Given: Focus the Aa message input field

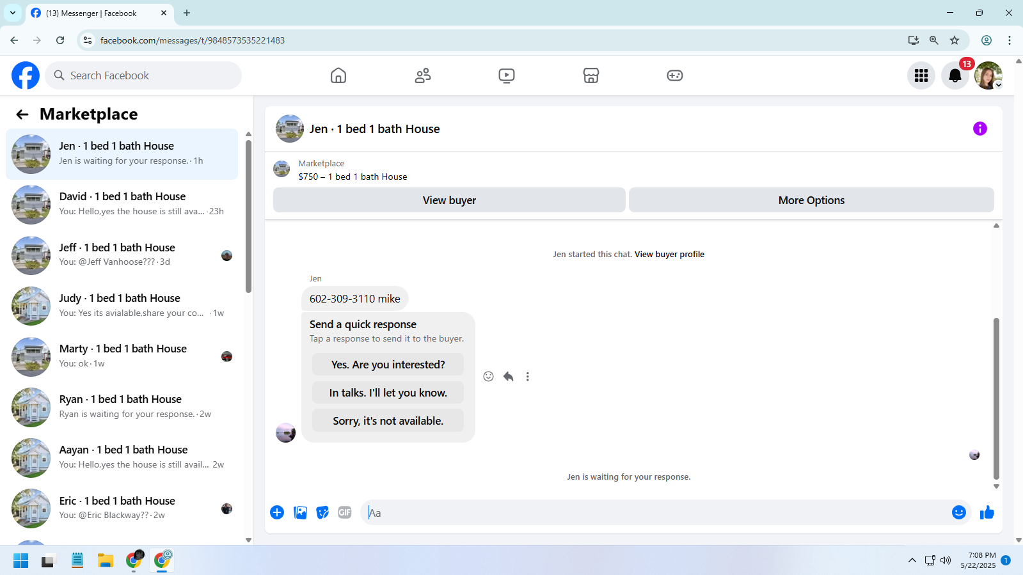Looking at the screenshot, I should pyautogui.click(x=656, y=512).
